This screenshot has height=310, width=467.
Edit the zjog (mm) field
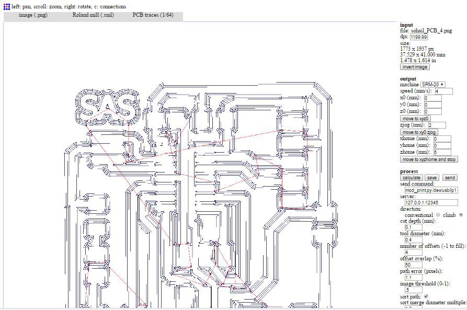point(437,125)
